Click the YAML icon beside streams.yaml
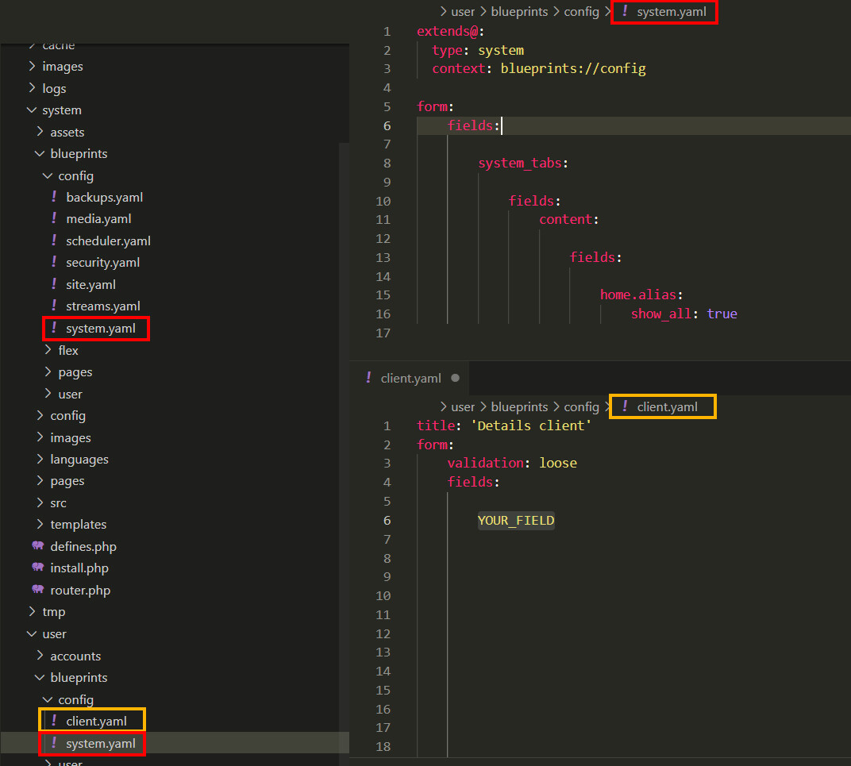Screen dimensions: 851x766 pyautogui.click(x=54, y=306)
